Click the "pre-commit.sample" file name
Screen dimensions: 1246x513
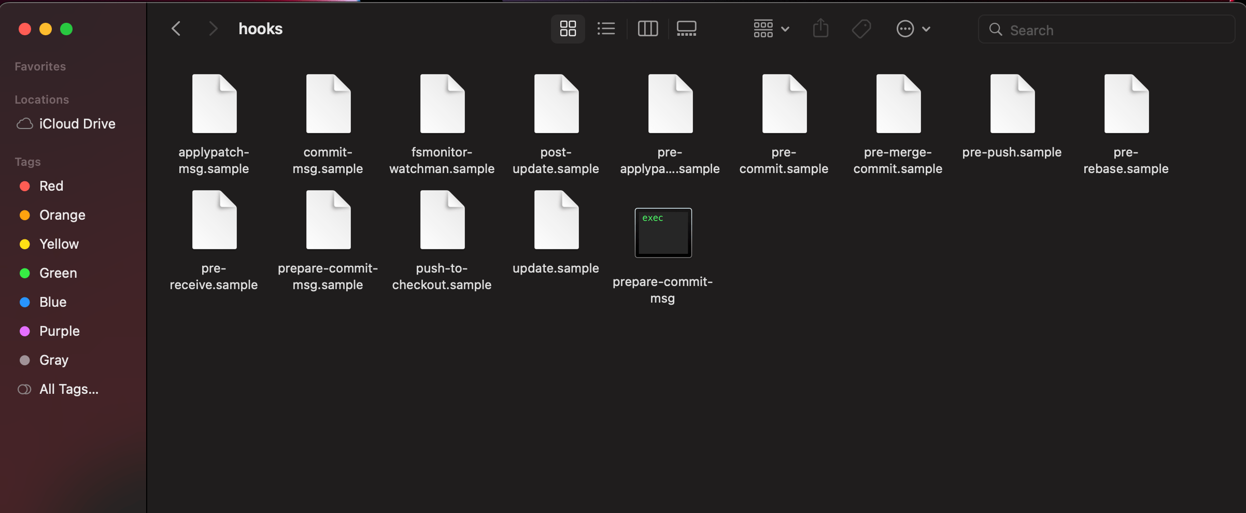pos(784,161)
